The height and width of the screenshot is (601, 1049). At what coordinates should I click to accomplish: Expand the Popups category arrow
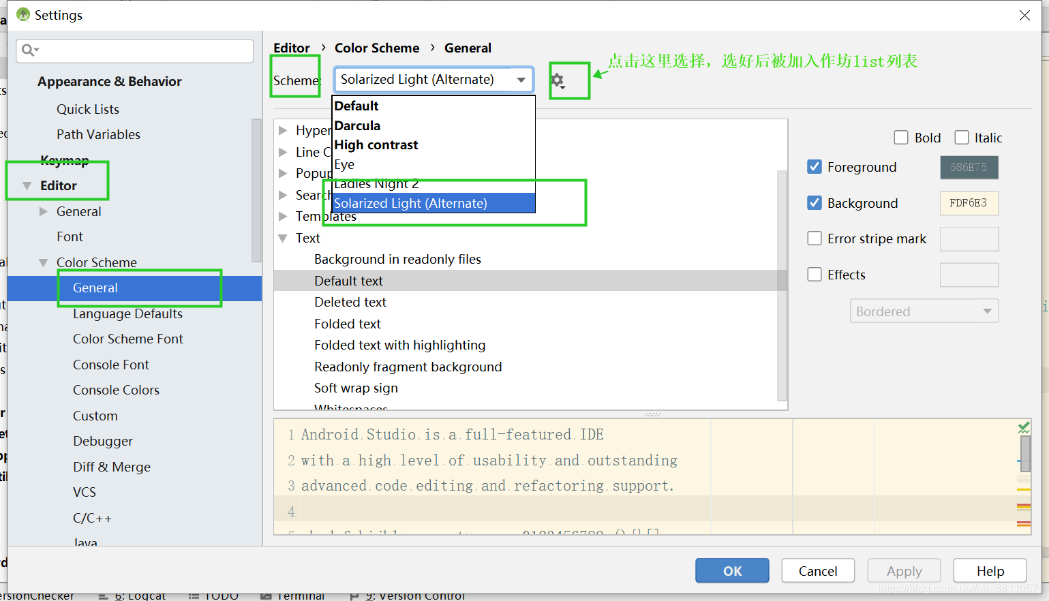coord(283,173)
